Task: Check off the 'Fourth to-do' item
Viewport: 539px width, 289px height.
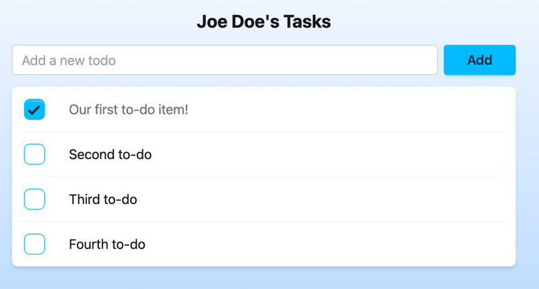Action: click(x=34, y=244)
